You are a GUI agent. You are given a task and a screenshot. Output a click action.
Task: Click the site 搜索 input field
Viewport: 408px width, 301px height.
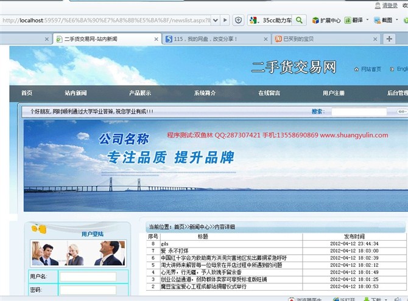point(359,112)
